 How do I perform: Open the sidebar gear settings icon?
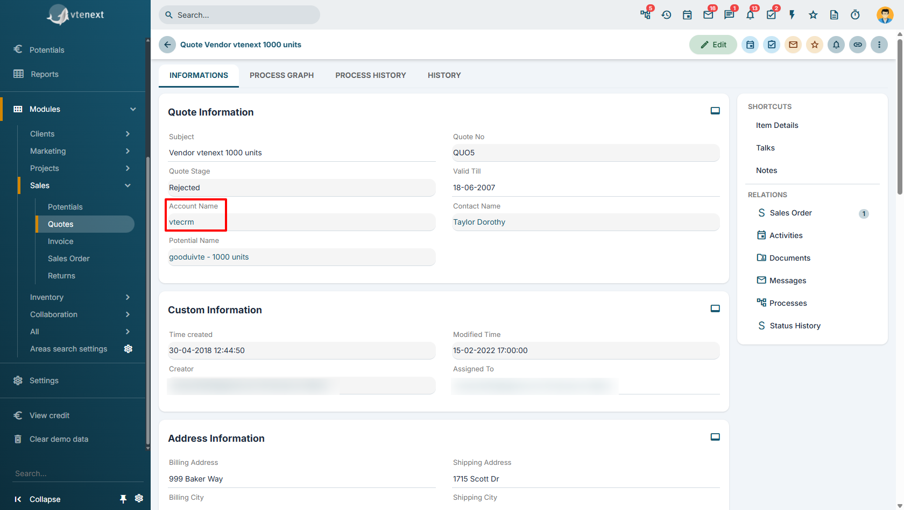click(139, 498)
